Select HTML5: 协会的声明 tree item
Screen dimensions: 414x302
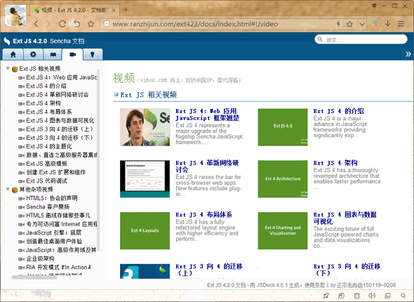pyautogui.click(x=52, y=198)
